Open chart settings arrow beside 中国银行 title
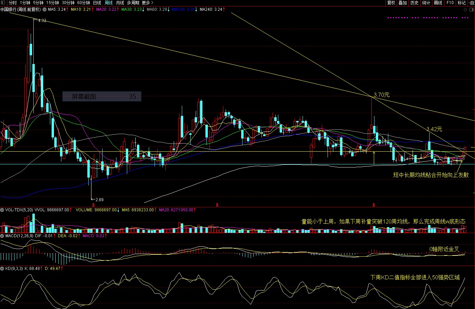 [x=44, y=9]
